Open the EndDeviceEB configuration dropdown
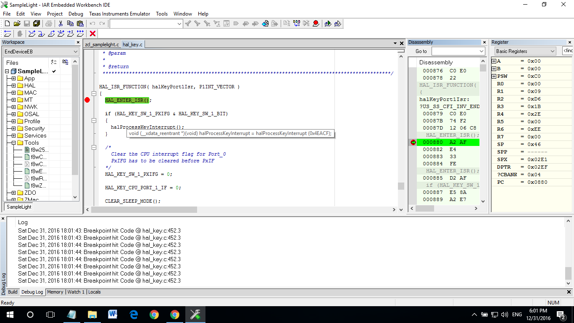This screenshot has height=323, width=574. 41,51
